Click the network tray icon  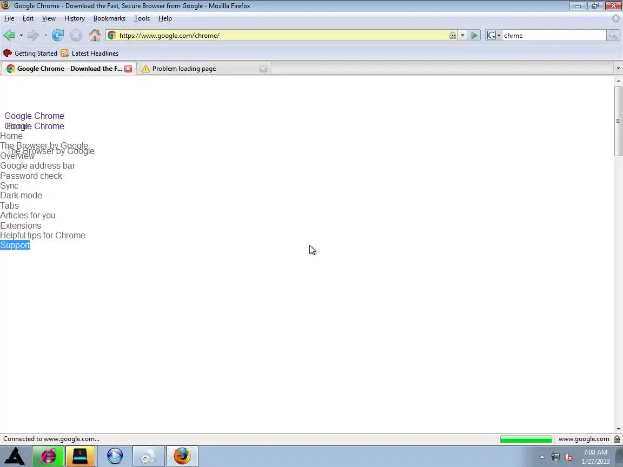pyautogui.click(x=555, y=457)
